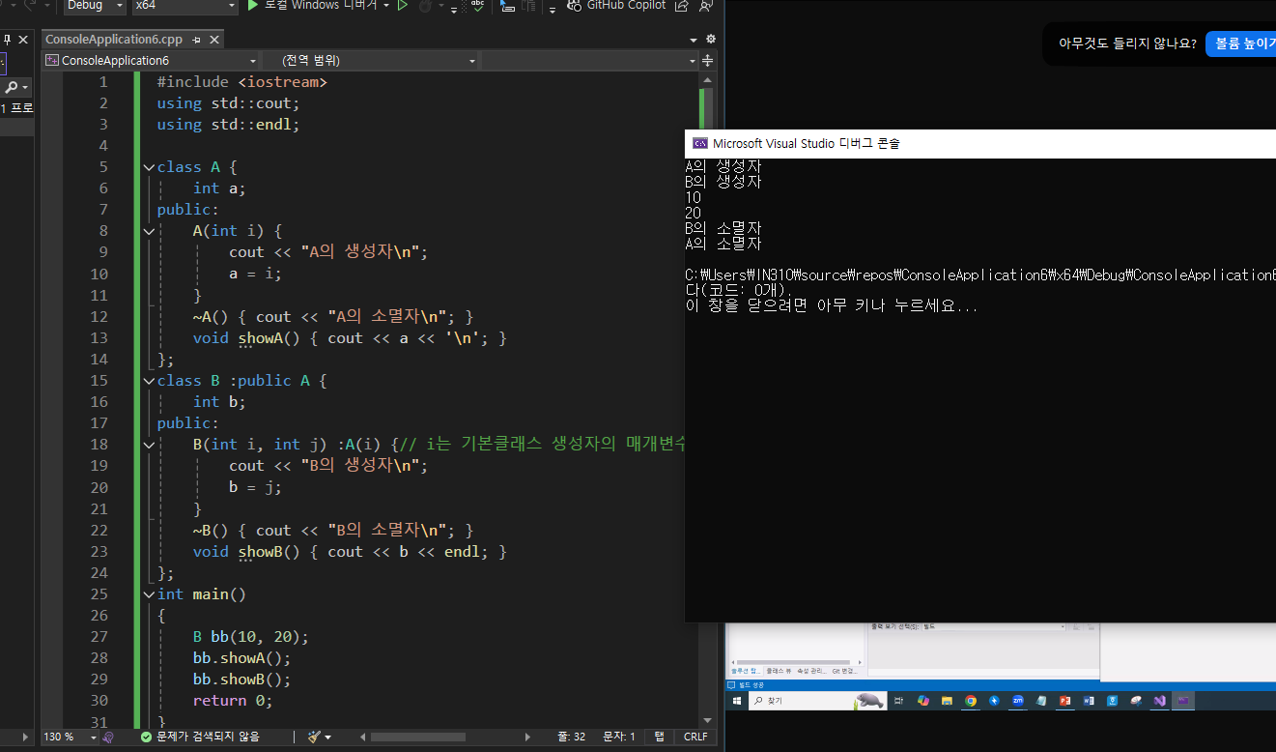
Task: Click the debug console window title bar
Action: tap(980, 143)
